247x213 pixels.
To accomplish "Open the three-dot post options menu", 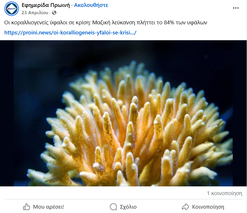I will [x=236, y=8].
